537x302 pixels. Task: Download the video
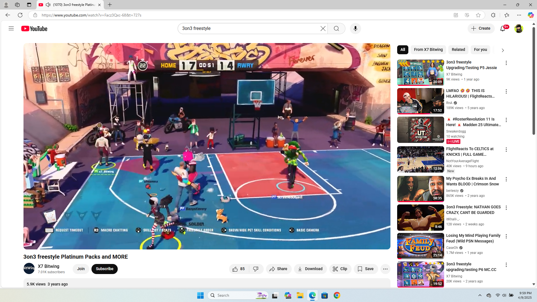[310, 269]
